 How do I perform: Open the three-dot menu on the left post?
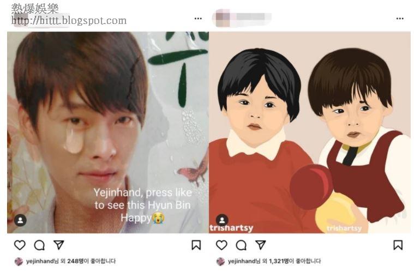[x=198, y=19]
